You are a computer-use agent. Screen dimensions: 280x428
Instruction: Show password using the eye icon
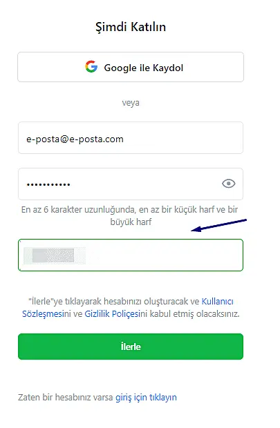click(x=229, y=184)
